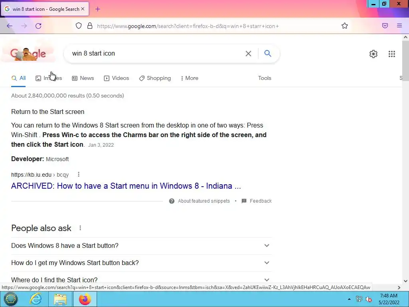Open the About featured snippets link
Viewport: 409px width, 307px height.
[x=204, y=201]
